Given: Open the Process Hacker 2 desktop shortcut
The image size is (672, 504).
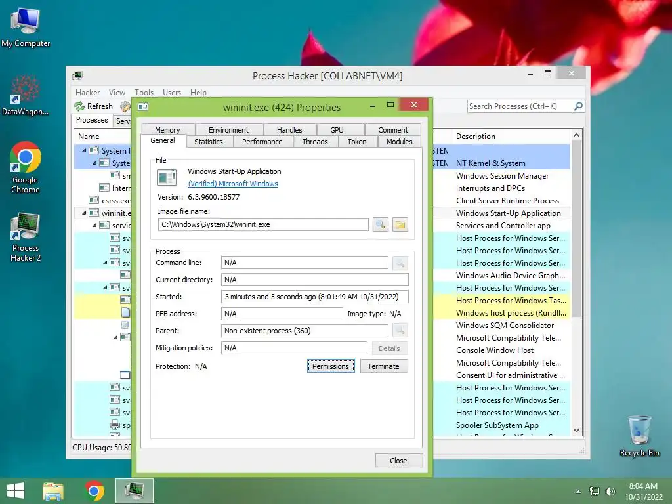Looking at the screenshot, I should pyautogui.click(x=26, y=236).
